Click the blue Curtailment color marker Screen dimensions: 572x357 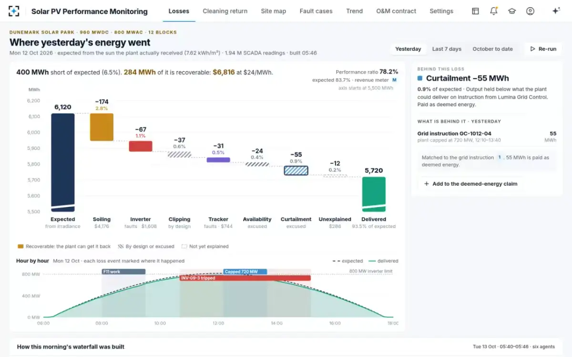pos(420,79)
